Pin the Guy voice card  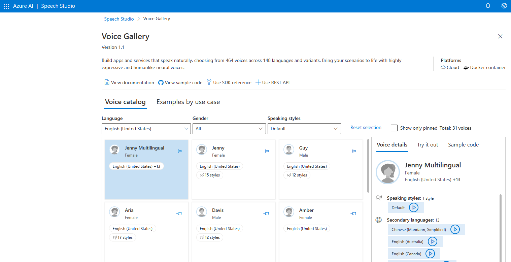coord(353,151)
